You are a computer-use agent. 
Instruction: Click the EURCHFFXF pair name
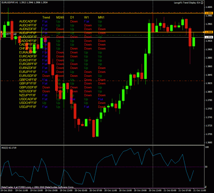[28, 60]
